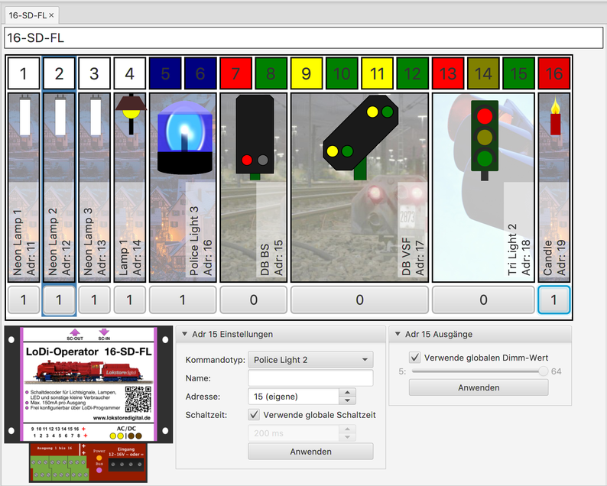Collapse the Adr 15 Ausgänge panel

click(398, 334)
